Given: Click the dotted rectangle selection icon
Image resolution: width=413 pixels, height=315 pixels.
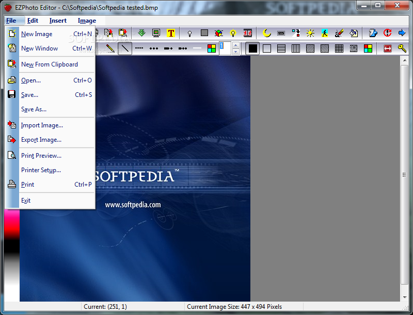Looking at the screenshot, I should click(281, 33).
